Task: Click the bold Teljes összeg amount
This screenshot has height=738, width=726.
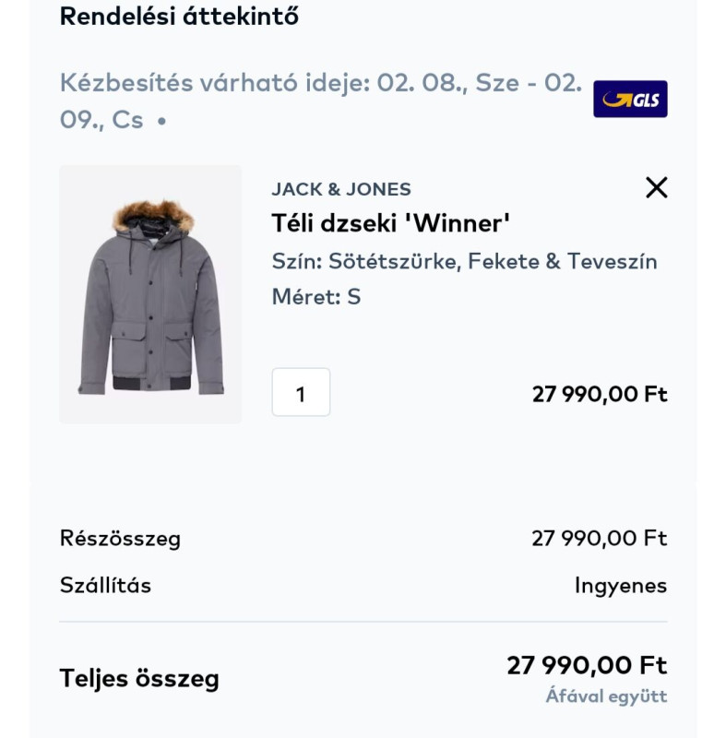Action: pos(587,665)
